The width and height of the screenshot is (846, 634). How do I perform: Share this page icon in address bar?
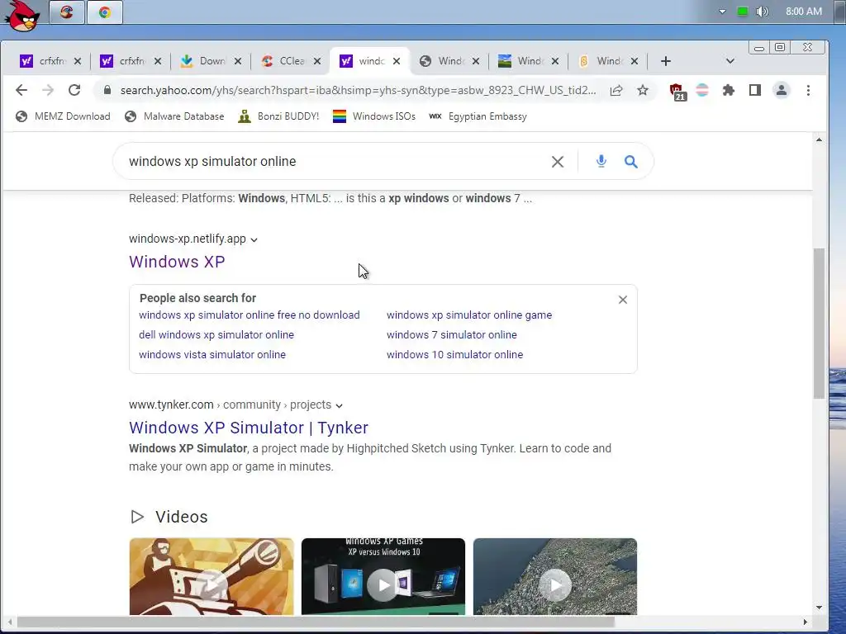(616, 91)
